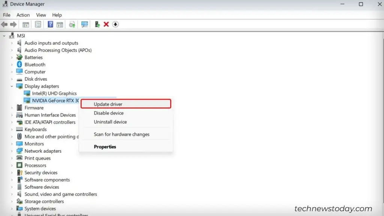Image resolution: width=384 pixels, height=216 pixels.
Task: Click the Firmware category icon
Action: tap(19, 108)
